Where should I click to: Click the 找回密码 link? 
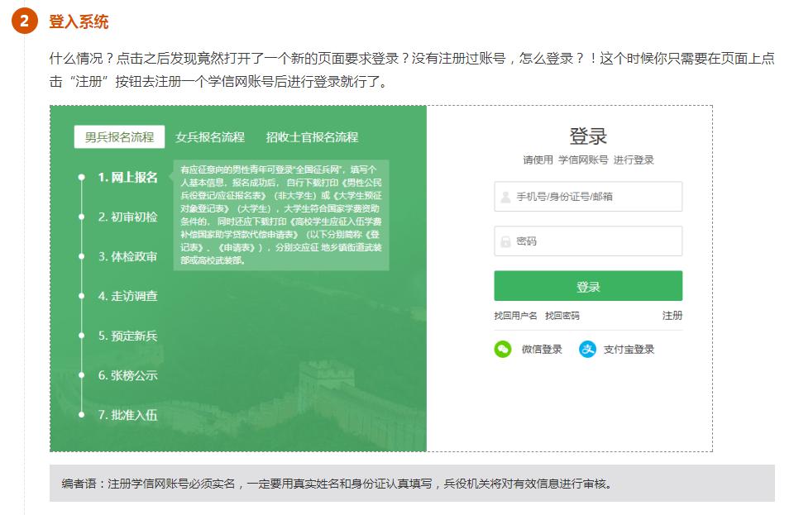click(x=562, y=316)
